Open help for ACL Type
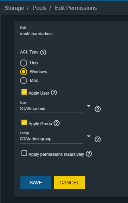This screenshot has width=128, height=203. 43,52
